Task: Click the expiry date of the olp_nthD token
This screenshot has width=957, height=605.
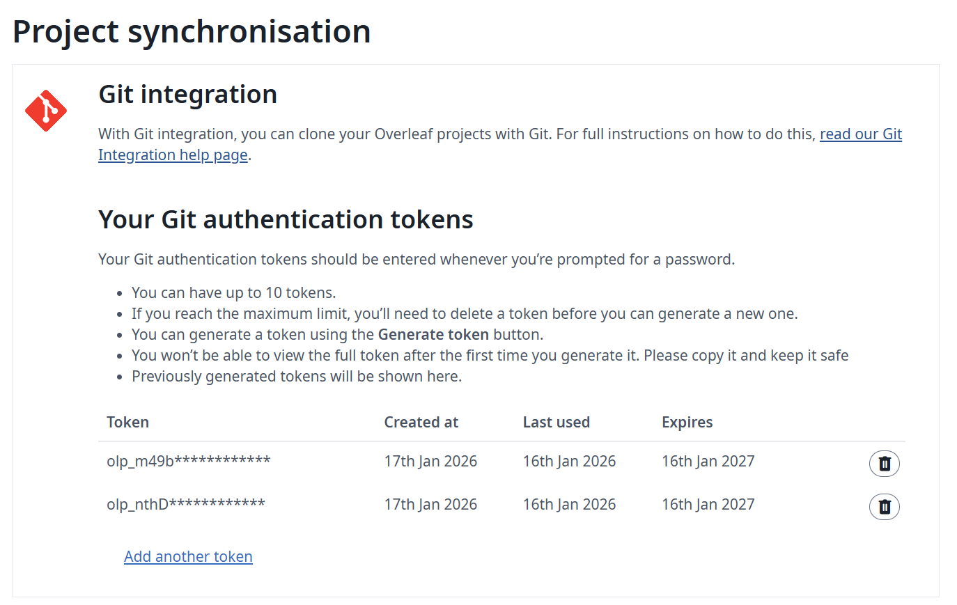Action: pos(708,505)
